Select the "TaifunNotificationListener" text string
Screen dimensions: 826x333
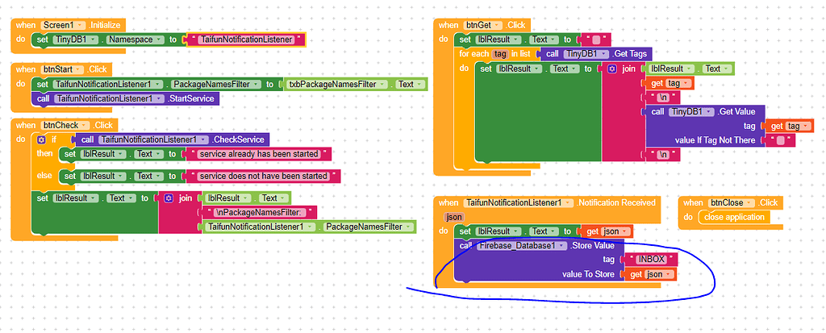pos(245,40)
